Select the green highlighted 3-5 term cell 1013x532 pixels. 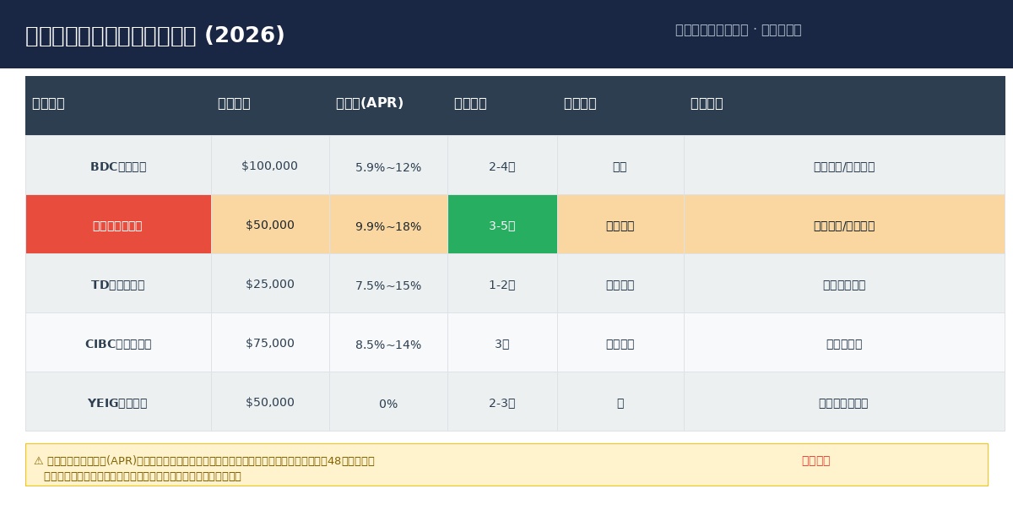click(x=501, y=225)
